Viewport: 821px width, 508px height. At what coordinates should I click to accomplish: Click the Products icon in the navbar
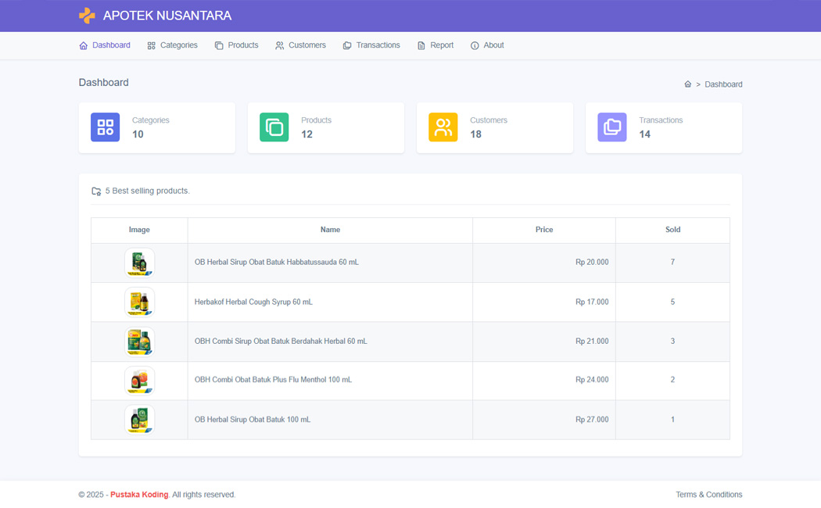[218, 45]
